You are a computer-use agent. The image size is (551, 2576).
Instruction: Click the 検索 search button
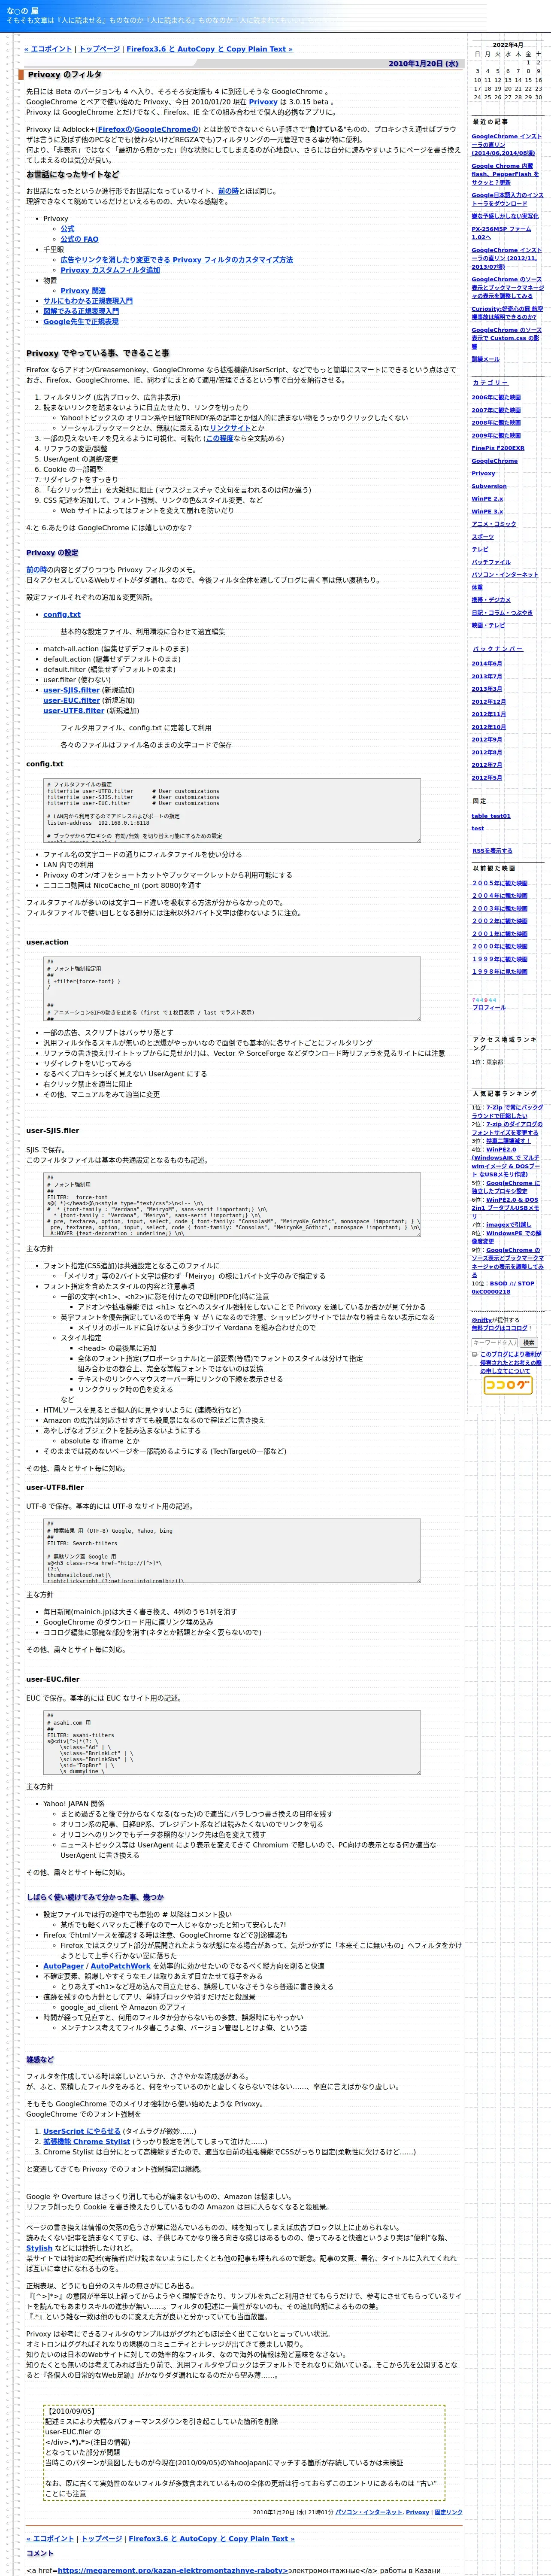point(529,1342)
